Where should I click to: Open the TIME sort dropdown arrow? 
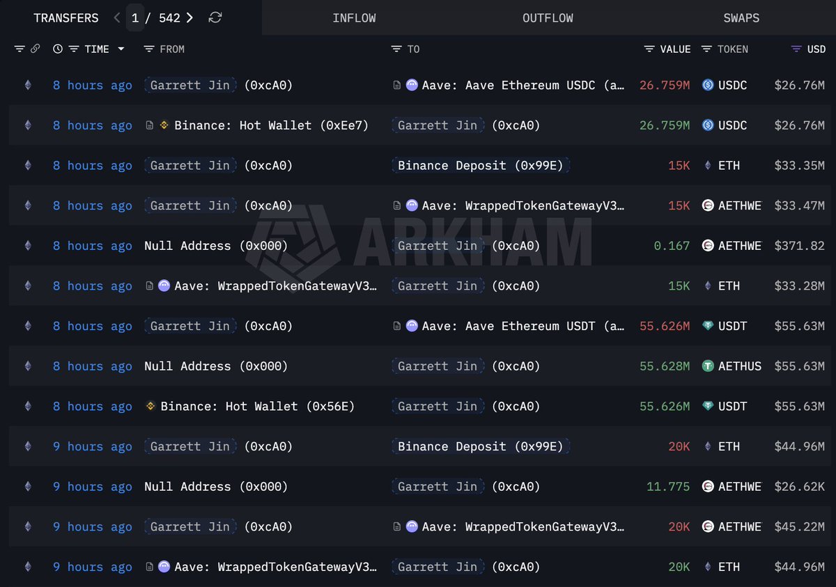pyautogui.click(x=121, y=49)
